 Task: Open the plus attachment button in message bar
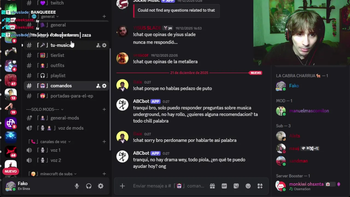[122, 186]
